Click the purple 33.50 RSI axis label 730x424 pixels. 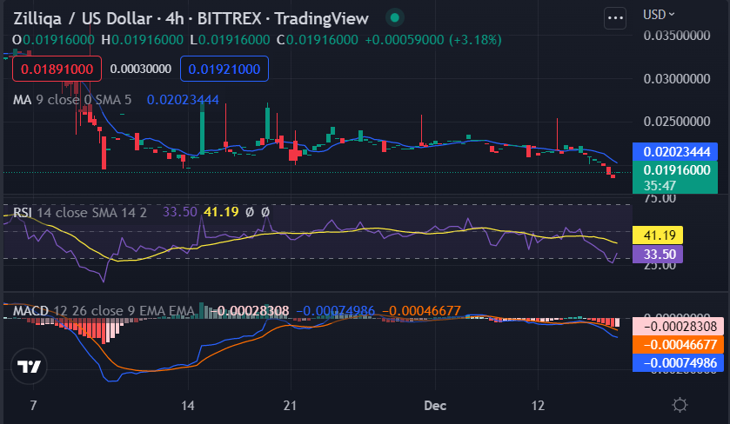(x=658, y=255)
